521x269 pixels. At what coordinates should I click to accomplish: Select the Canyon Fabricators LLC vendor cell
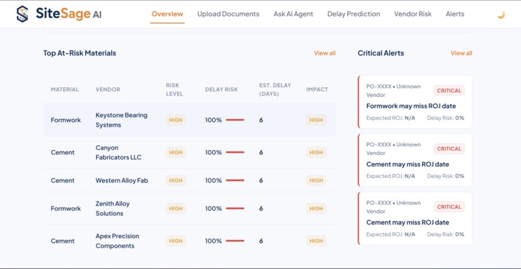tap(119, 153)
